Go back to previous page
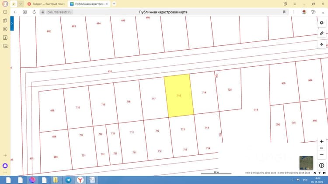Viewport: 328px width, 184px height. coord(15,12)
